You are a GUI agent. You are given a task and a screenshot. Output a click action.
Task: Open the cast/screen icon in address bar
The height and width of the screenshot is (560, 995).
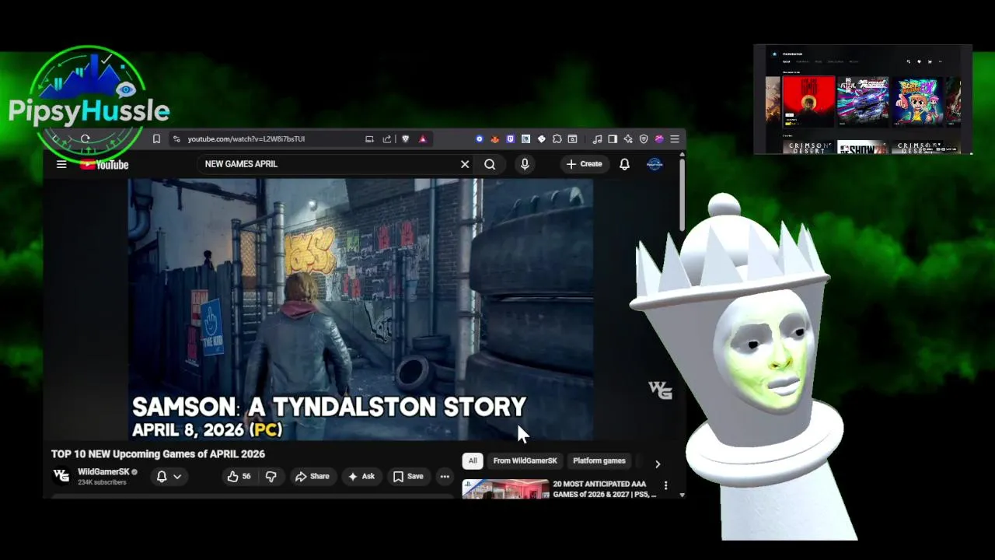click(369, 139)
